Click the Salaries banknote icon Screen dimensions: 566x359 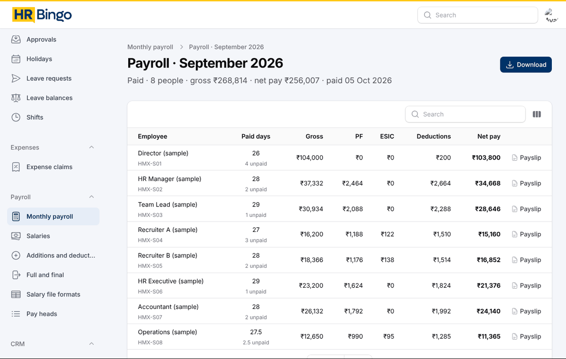pos(16,236)
